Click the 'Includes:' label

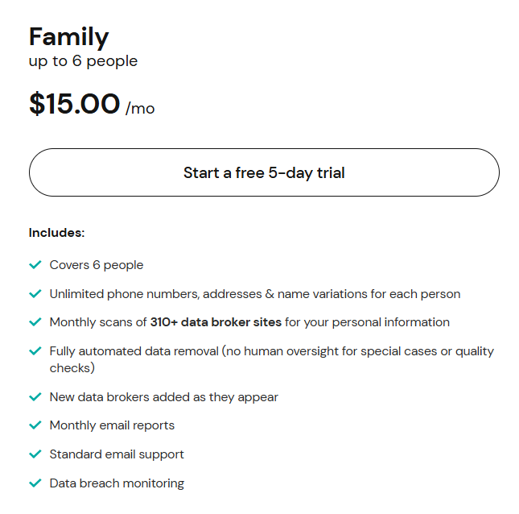click(56, 233)
